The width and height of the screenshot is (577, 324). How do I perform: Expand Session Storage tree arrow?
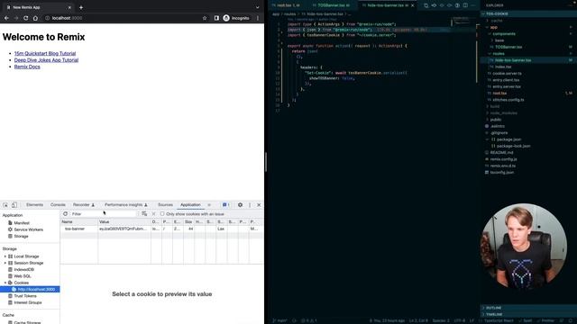pyautogui.click(x=5, y=263)
